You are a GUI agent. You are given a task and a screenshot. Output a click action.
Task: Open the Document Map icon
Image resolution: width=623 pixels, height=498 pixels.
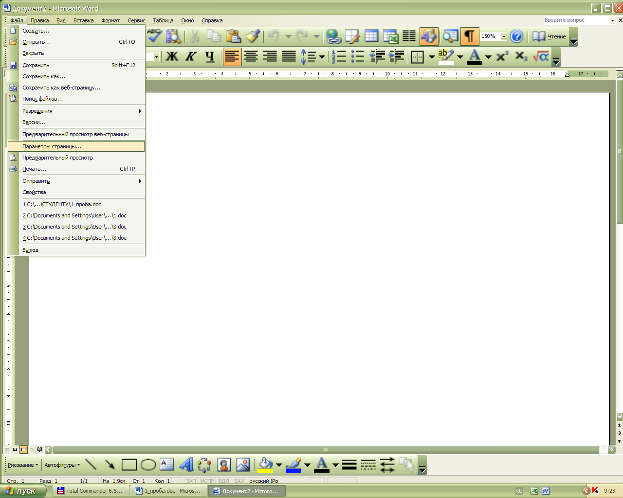[451, 36]
